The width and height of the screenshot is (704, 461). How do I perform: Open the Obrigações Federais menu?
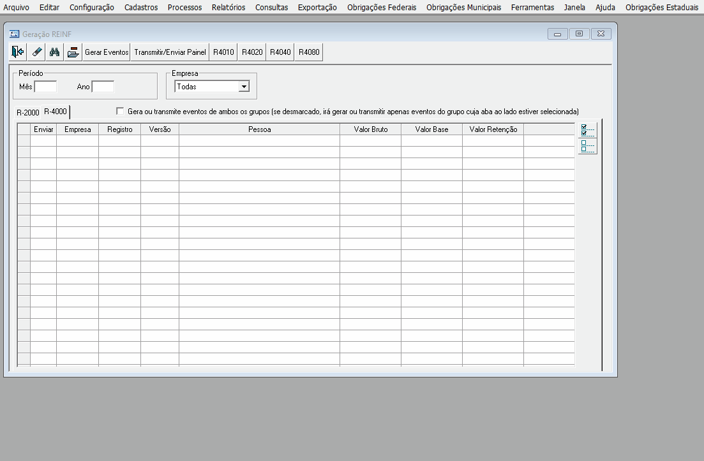(382, 7)
